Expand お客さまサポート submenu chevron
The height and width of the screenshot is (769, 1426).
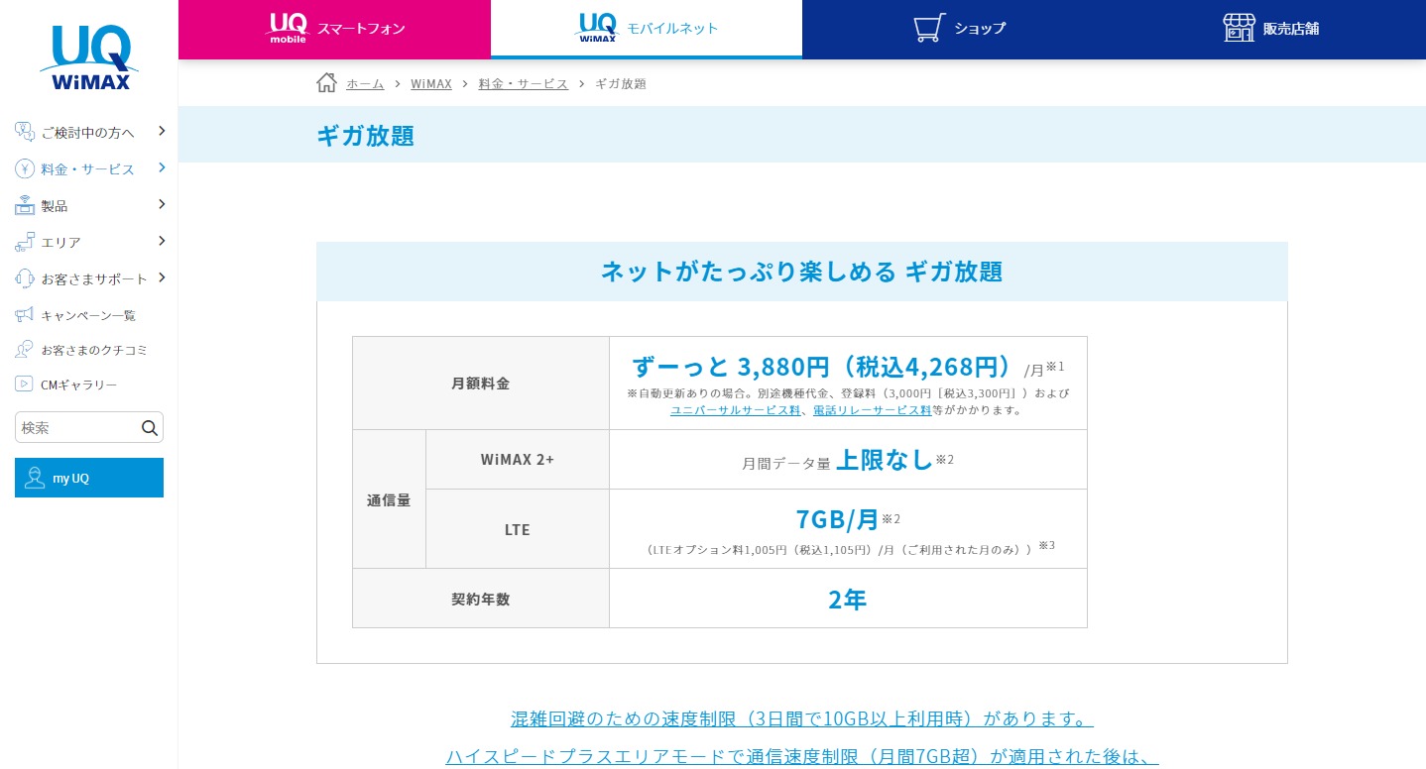point(162,276)
